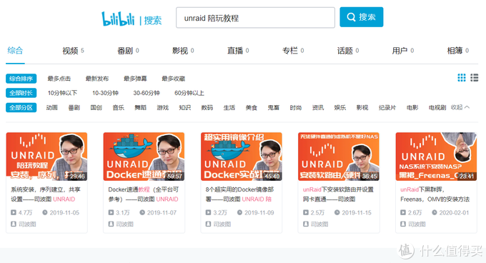Screen dimensions: 486x263
Task: Open the 29:46 UNRAID 陪玩教程 video thumbnail
Action: coord(46,157)
